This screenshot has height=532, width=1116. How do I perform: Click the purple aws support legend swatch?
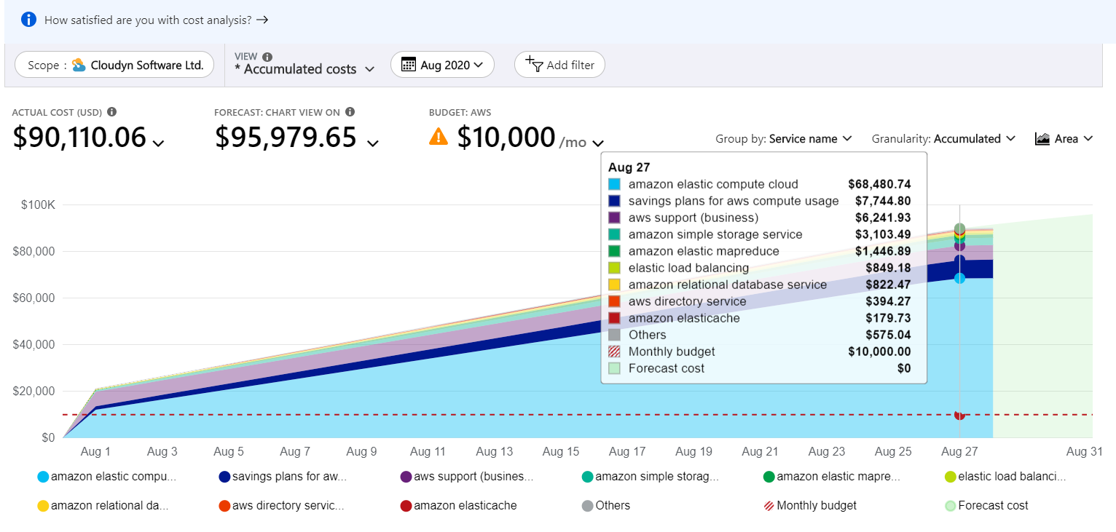[406, 477]
